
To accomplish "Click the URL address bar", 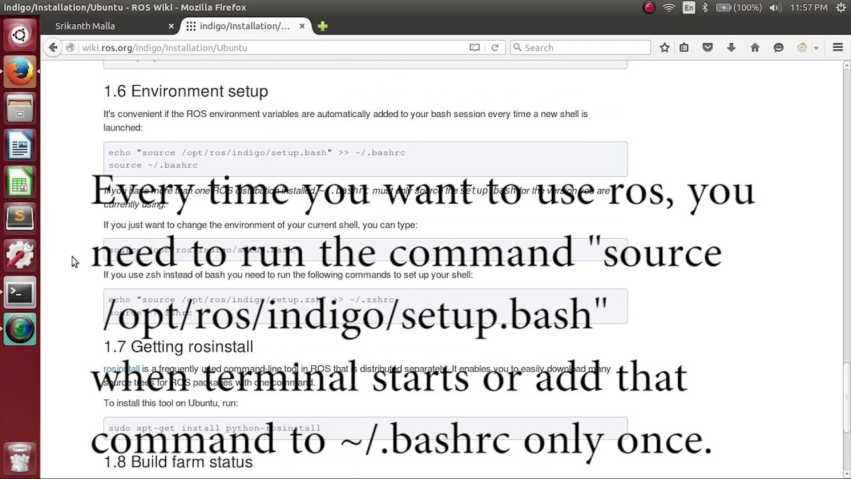I will coord(273,47).
